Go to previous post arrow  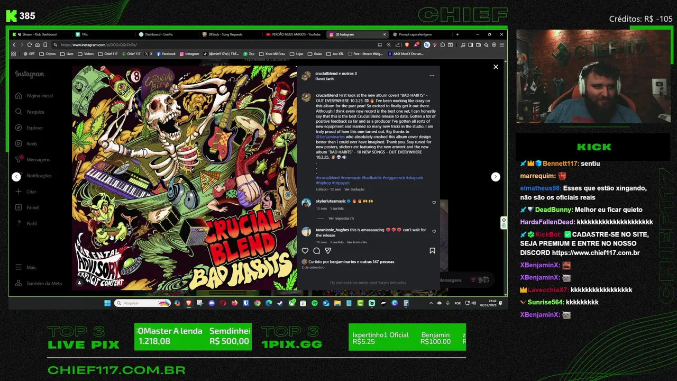click(16, 177)
